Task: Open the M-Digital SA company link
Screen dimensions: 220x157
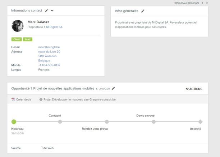Action: [x=54, y=27]
